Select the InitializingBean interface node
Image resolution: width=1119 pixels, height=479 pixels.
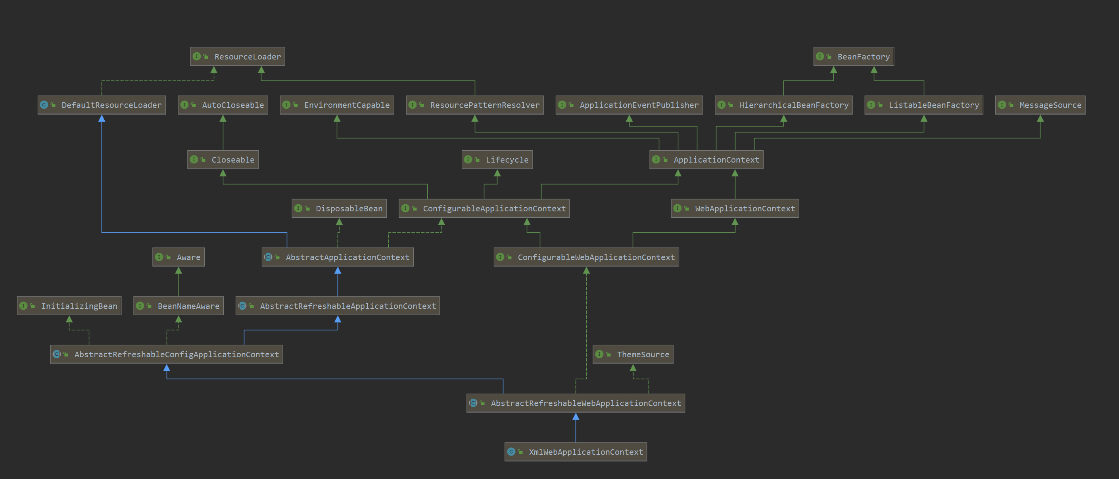point(79,306)
